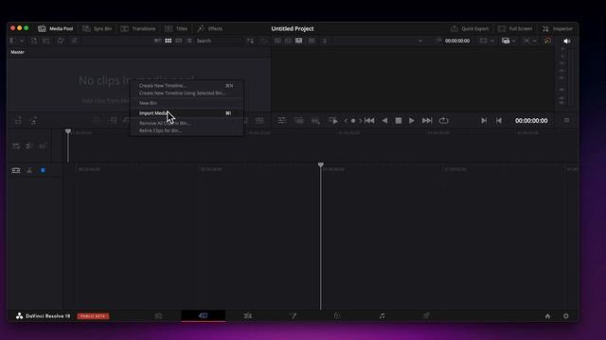Switch media pool to metadata view
606x340 pixels.
[158, 41]
